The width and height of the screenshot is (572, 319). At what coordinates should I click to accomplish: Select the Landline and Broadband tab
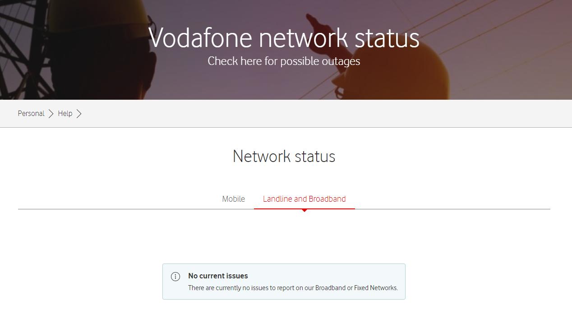(304, 199)
